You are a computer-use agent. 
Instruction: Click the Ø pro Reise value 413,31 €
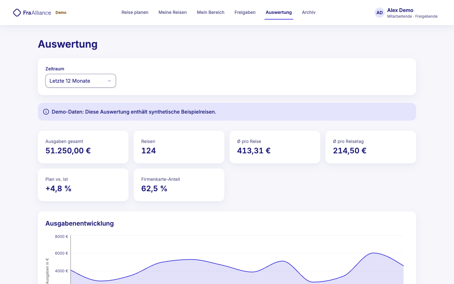coord(254,151)
